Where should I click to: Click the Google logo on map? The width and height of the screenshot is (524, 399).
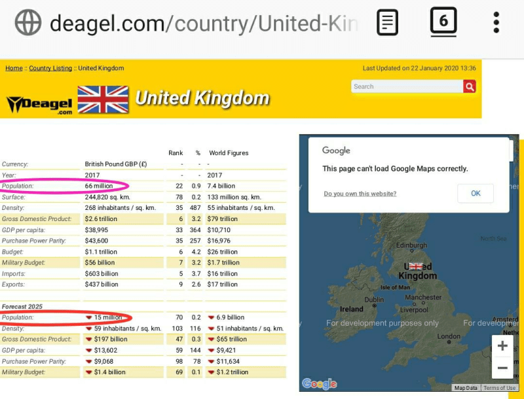[x=320, y=384]
